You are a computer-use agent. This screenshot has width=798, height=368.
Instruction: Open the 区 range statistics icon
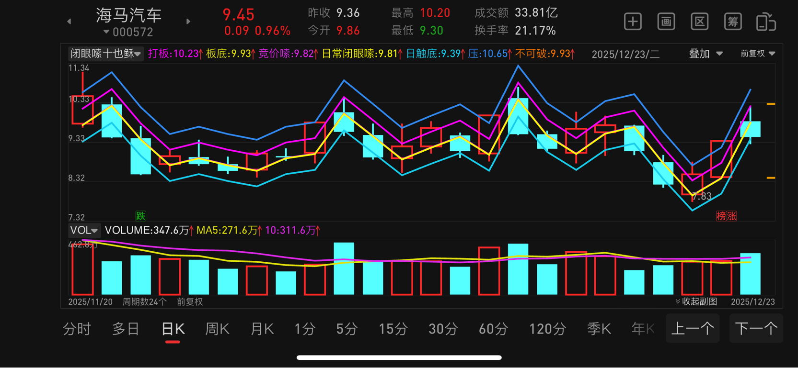(x=700, y=22)
